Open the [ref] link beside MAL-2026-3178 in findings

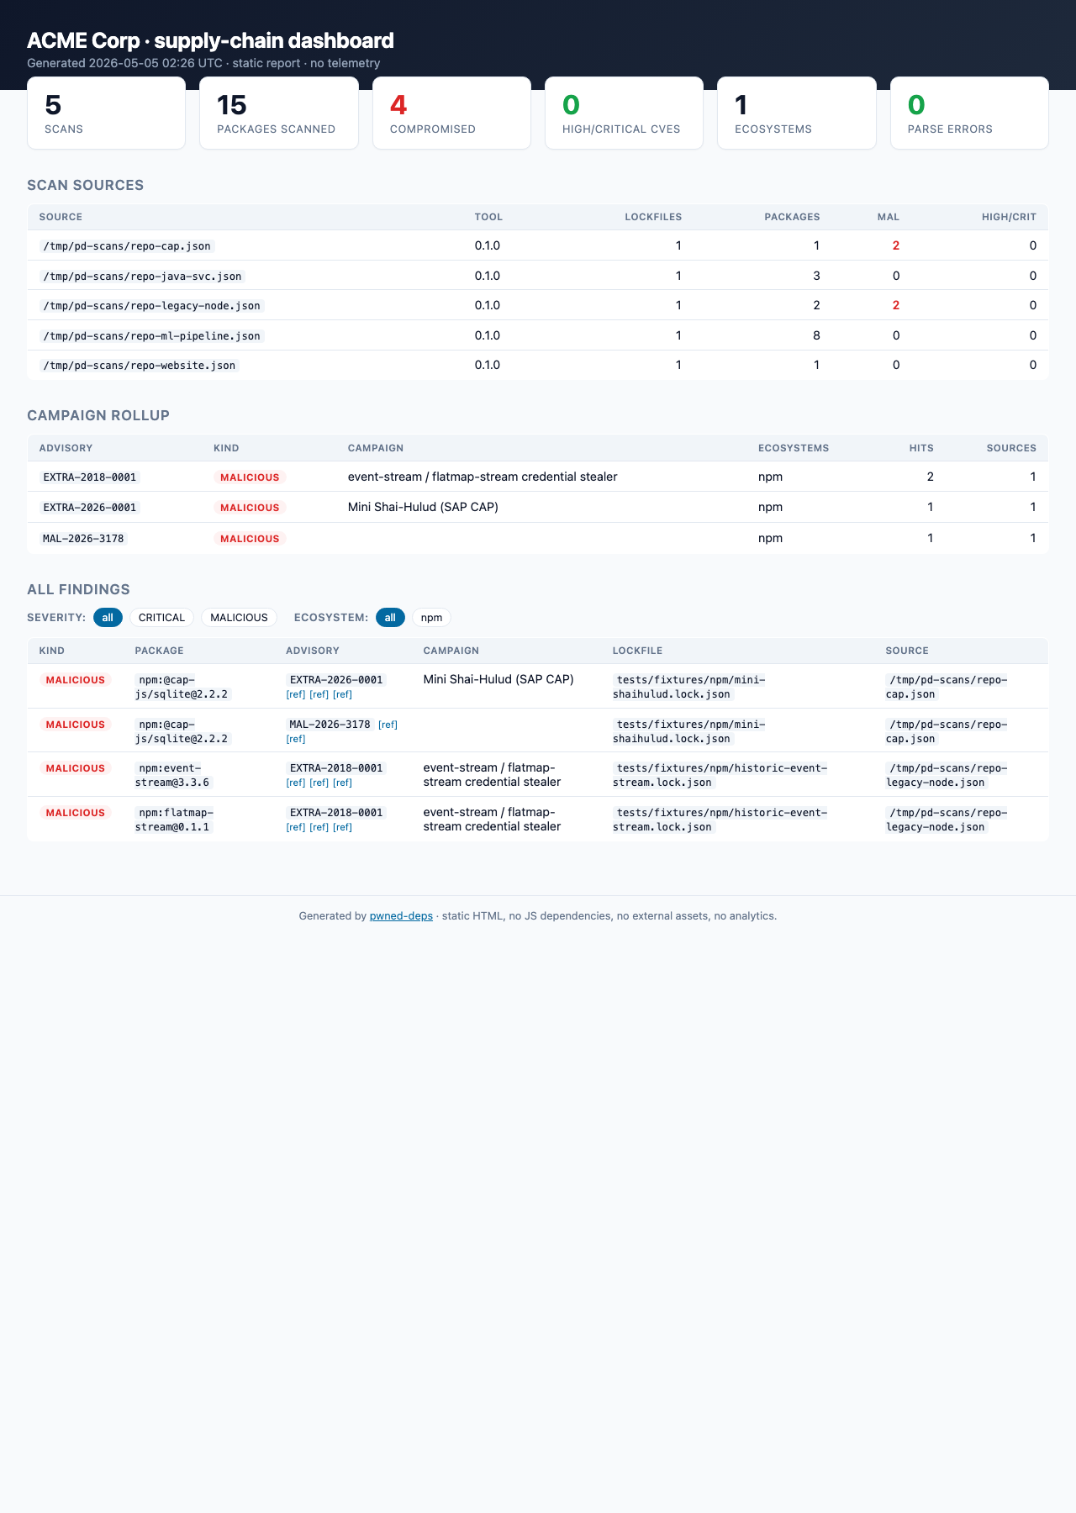pyautogui.click(x=388, y=725)
